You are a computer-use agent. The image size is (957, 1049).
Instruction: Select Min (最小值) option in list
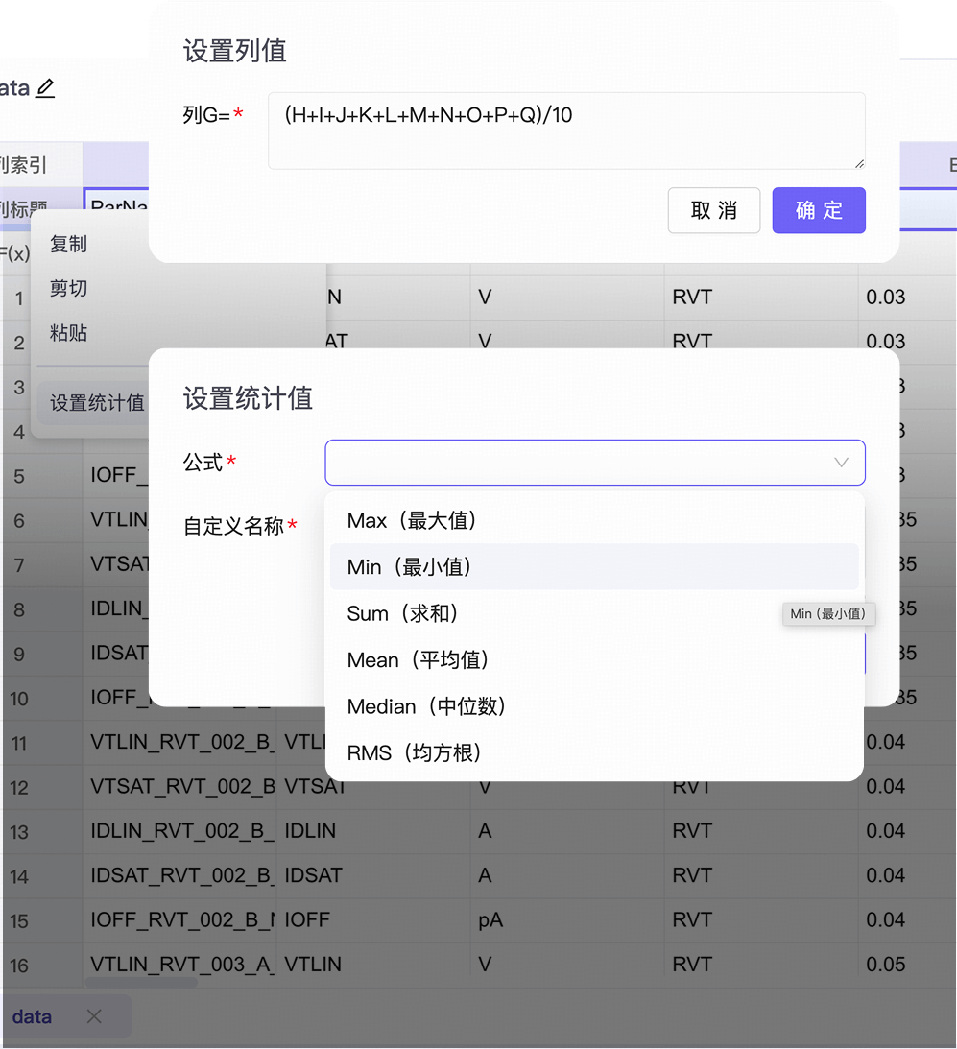[594, 566]
